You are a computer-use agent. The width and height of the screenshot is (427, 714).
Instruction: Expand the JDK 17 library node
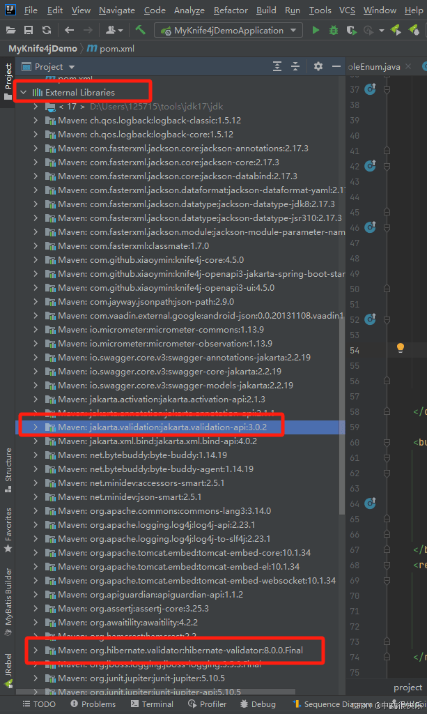[36, 107]
